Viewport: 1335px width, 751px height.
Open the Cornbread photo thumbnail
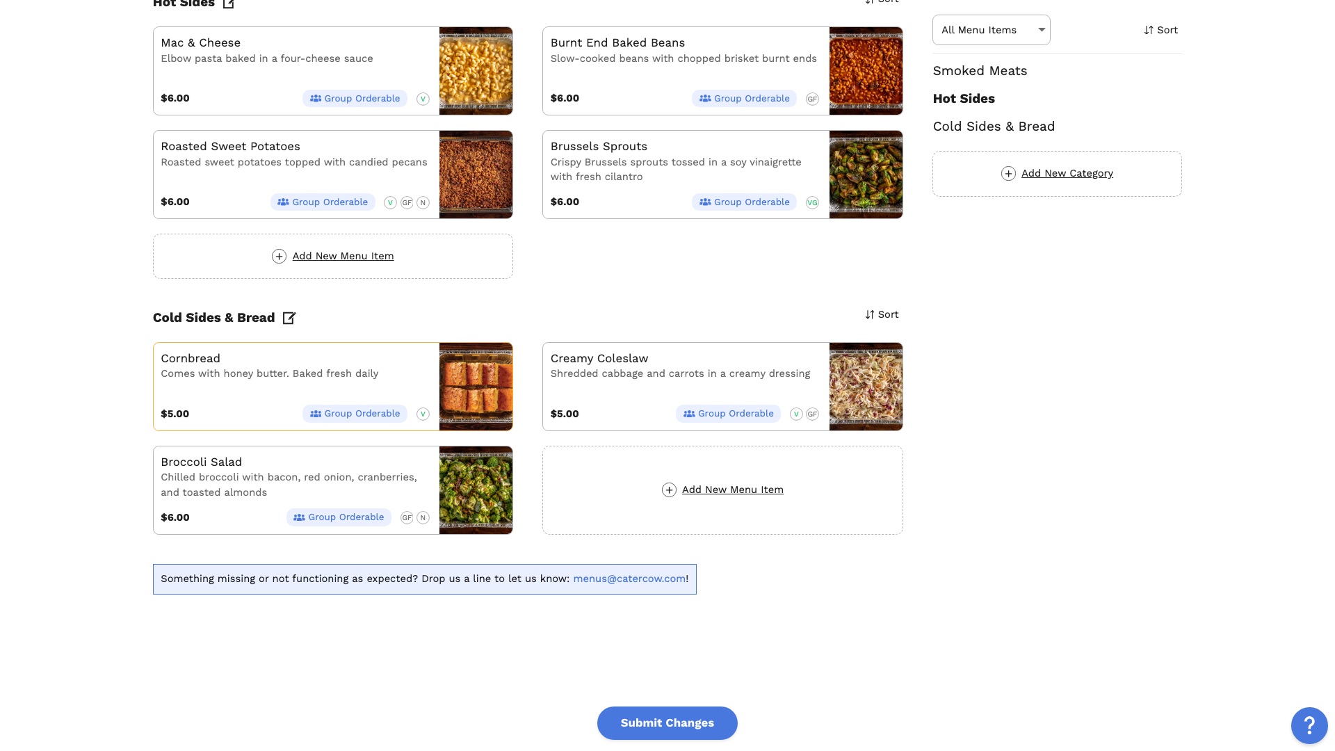(x=476, y=387)
